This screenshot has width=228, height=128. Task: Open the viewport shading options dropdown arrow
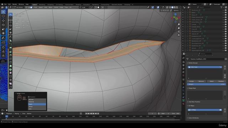tap(179, 7)
